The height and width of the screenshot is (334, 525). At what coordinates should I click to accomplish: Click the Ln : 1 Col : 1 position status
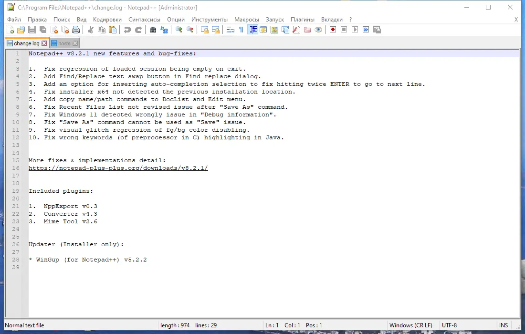point(294,325)
